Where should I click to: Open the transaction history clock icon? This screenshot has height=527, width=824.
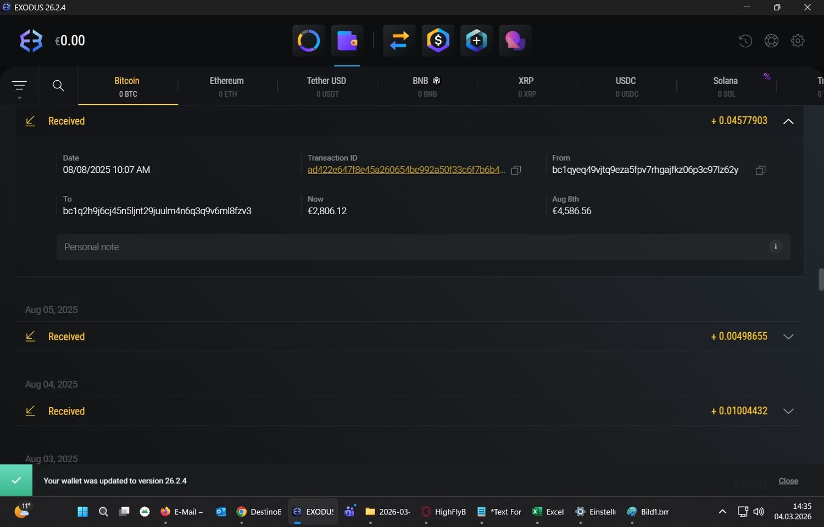tap(745, 41)
